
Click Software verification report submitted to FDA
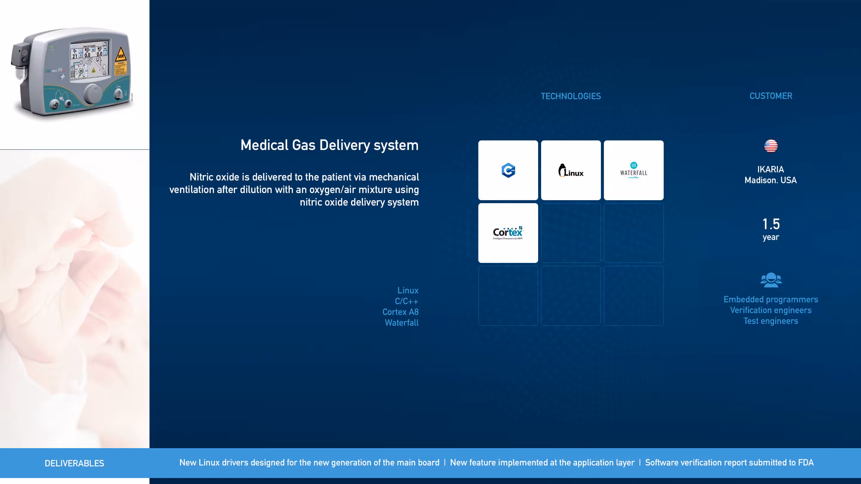[x=729, y=462]
